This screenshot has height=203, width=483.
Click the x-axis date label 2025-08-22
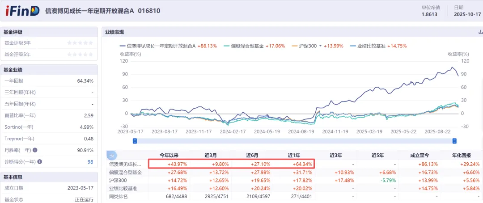coord(437,131)
